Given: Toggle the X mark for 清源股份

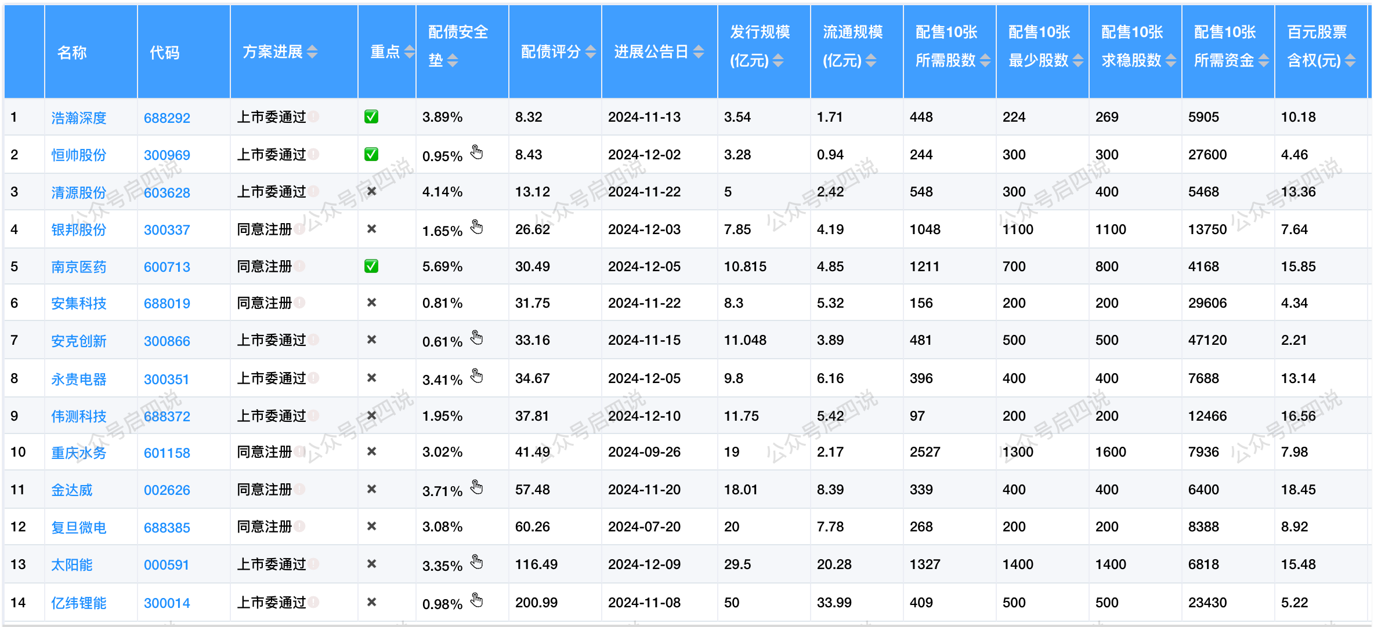Looking at the screenshot, I should click(372, 191).
